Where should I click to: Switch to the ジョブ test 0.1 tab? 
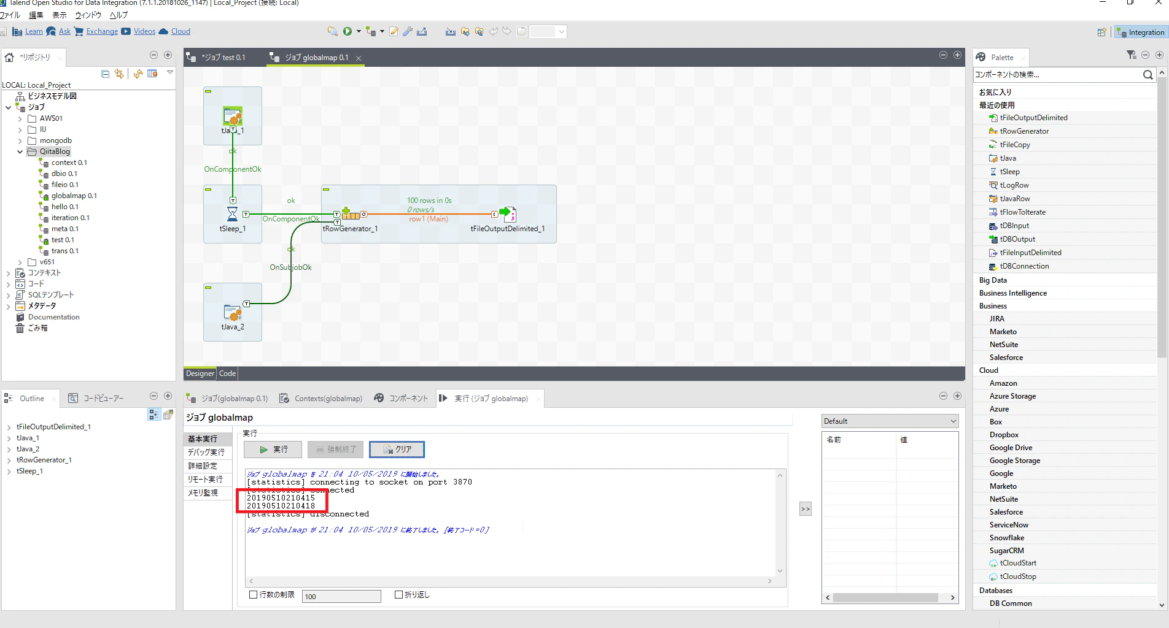click(x=223, y=58)
